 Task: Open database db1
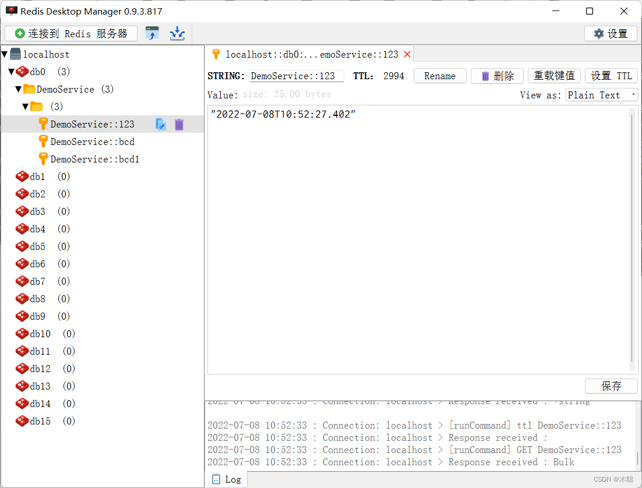(x=43, y=176)
